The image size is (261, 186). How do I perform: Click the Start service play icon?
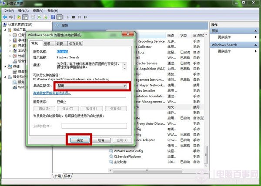coord(67,17)
